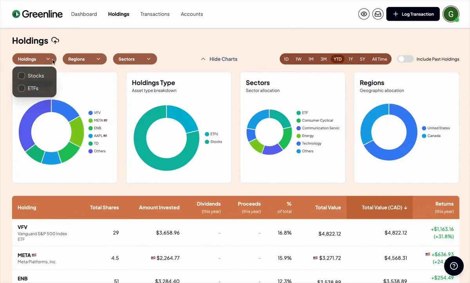This screenshot has width=470, height=283.
Task: Sort by Returns column header
Action: pyautogui.click(x=444, y=207)
